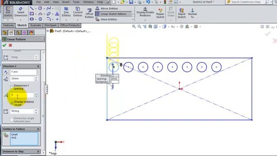Open the Display/Delete Relations dropdown arrow
Image resolution: width=277 pixels, height=156 pixels.
coord(145,20)
